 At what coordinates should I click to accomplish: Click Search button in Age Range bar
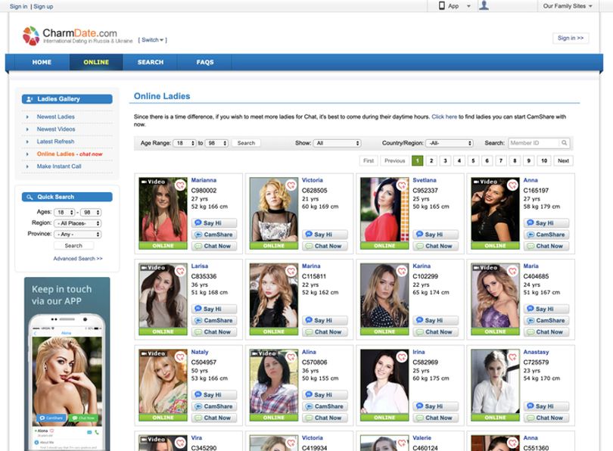246,143
